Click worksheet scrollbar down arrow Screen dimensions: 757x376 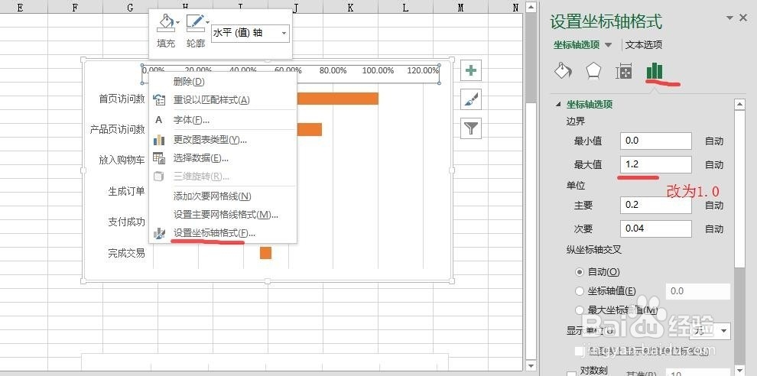tap(531, 366)
